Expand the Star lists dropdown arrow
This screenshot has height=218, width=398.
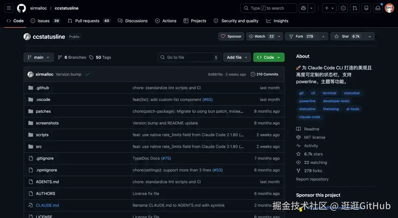pos(370,36)
